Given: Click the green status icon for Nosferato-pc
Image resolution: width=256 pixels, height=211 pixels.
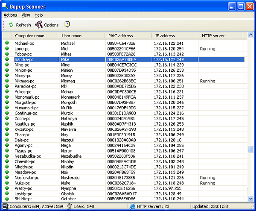Looking at the screenshot, I should (7, 177).
